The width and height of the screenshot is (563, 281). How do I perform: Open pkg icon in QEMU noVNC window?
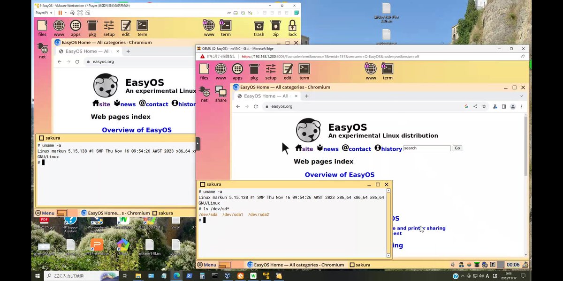254,72
